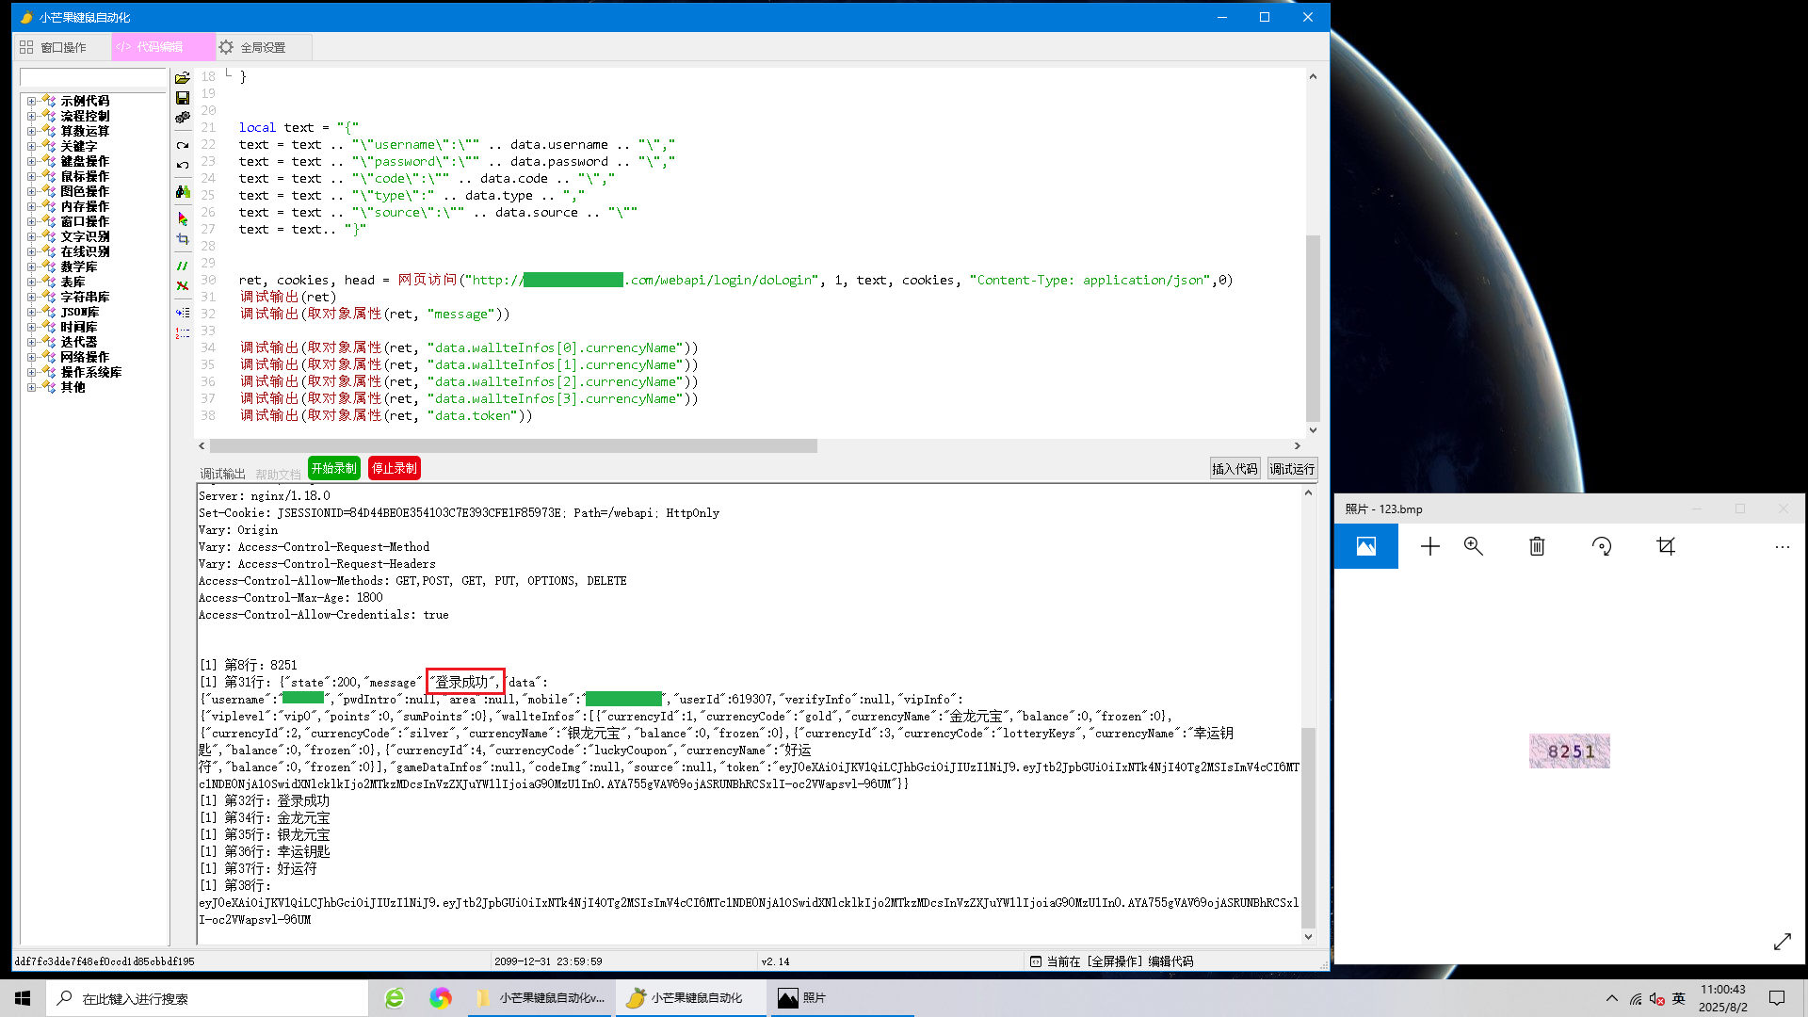The height and width of the screenshot is (1017, 1808).
Task: Expand Photos to fullscreen with the diagonal arrows
Action: tap(1783, 942)
